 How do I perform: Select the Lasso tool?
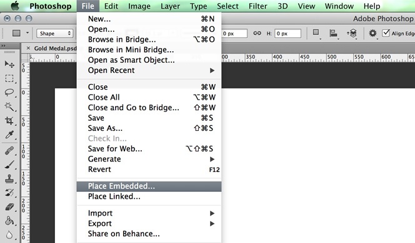(9, 93)
